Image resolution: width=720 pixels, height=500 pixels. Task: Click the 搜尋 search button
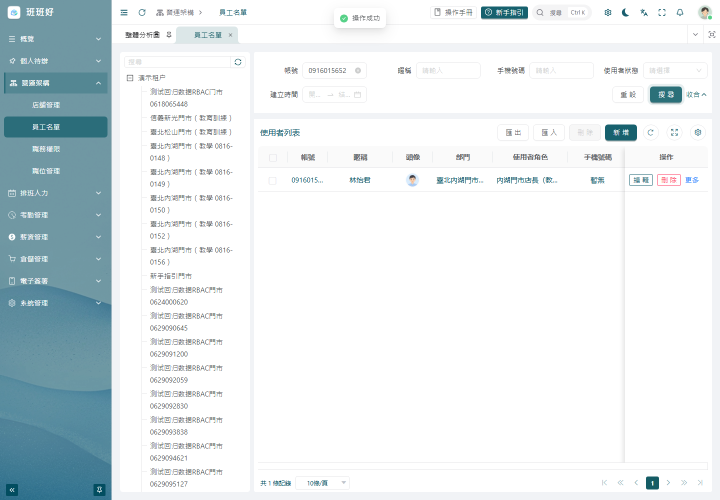(x=666, y=94)
